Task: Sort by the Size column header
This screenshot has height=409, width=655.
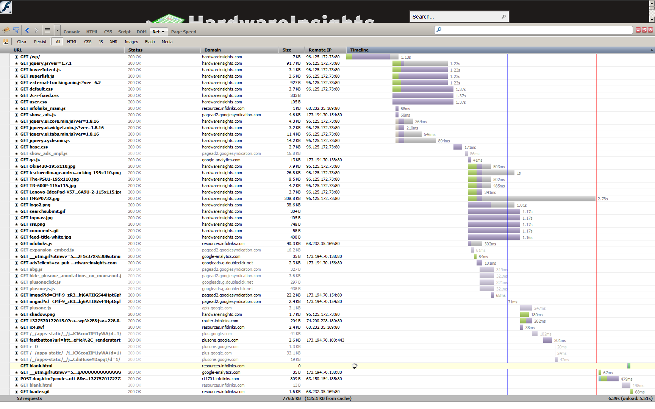Action: [291, 50]
